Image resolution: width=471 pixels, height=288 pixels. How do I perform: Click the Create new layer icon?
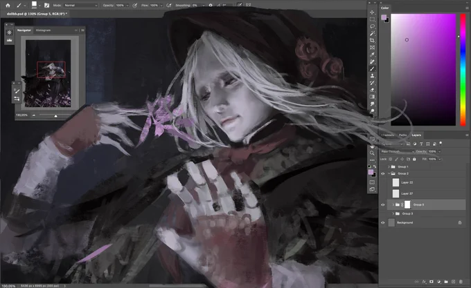click(453, 282)
